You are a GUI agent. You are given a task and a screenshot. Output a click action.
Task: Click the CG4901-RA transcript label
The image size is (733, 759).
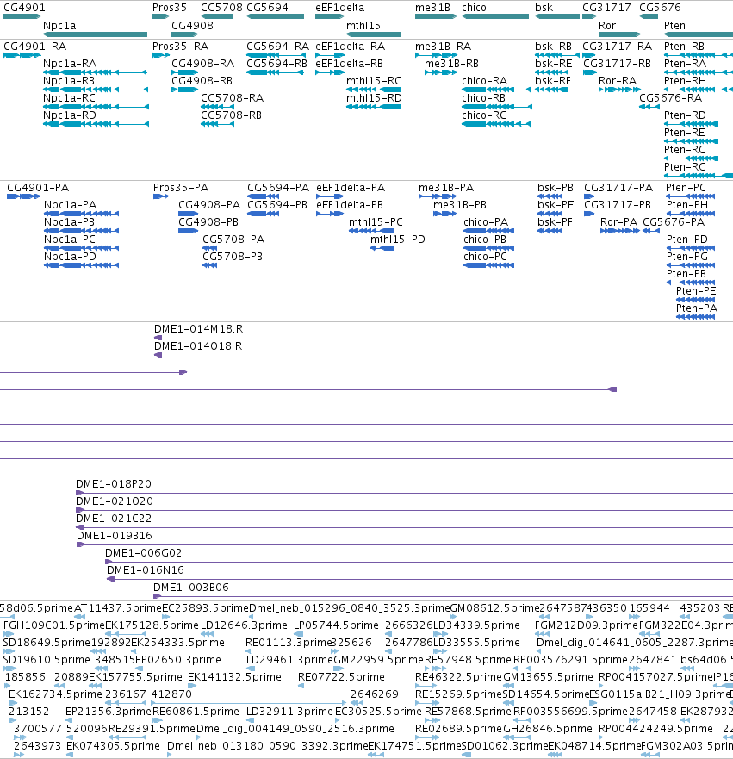(x=34, y=47)
